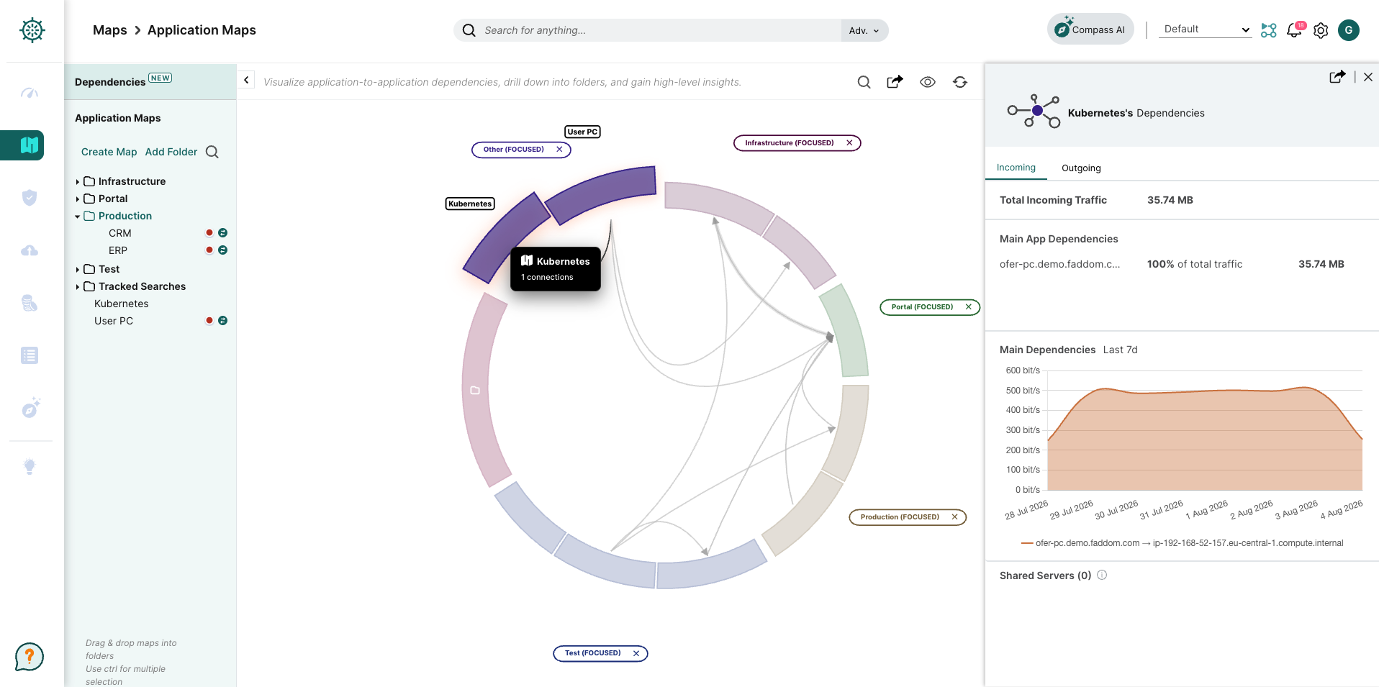Remove the Test (FOCUSED) filter
The image size is (1379, 687).
[x=636, y=653]
